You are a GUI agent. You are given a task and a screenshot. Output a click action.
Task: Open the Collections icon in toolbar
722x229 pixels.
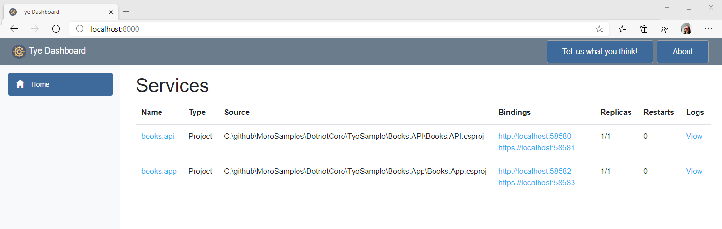point(644,29)
